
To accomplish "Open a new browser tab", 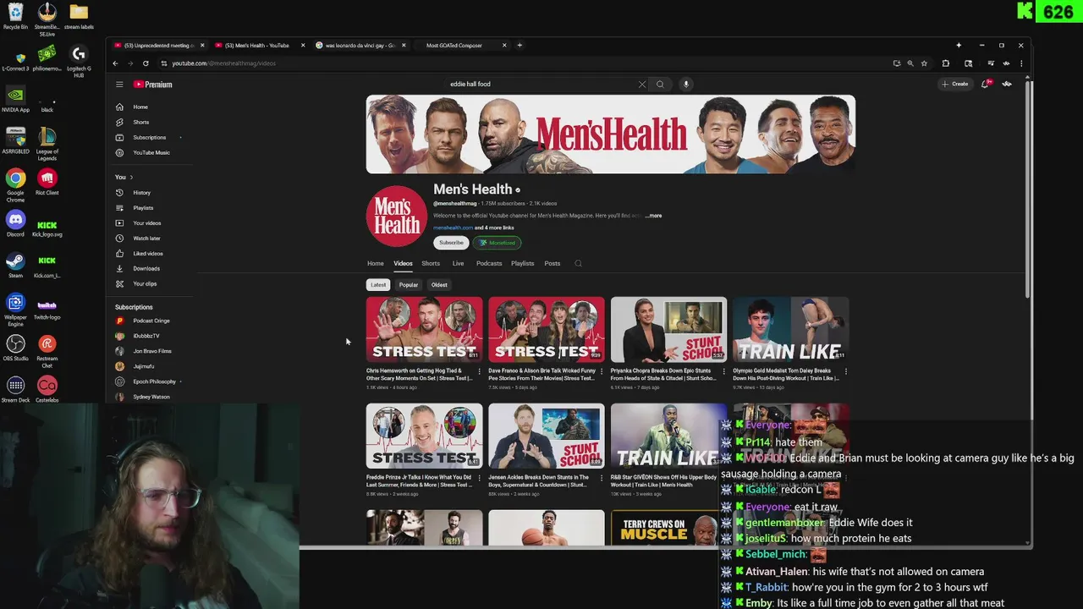I will [x=520, y=46].
